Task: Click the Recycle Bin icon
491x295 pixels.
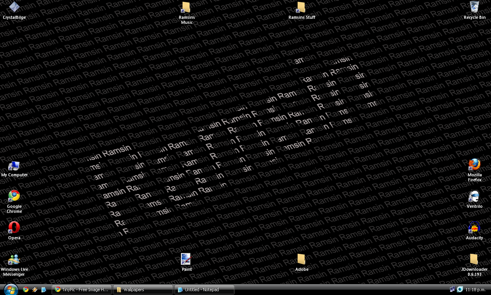Action: point(474,7)
